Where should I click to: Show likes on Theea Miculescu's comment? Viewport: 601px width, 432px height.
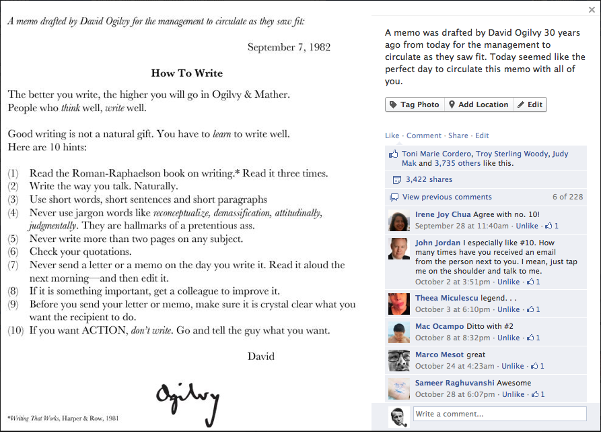(534, 309)
